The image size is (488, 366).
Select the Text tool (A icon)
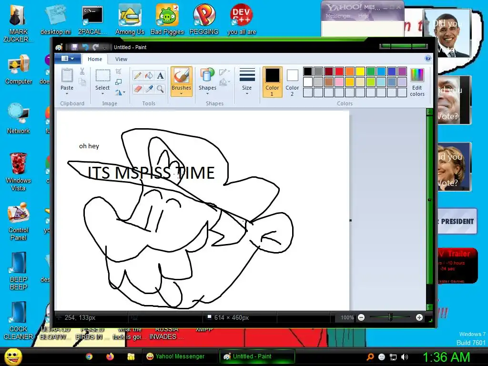point(160,76)
